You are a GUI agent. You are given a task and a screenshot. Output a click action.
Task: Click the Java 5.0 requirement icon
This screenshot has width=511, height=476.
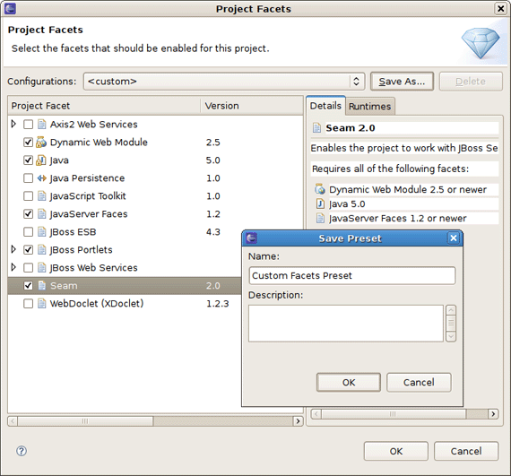(320, 203)
